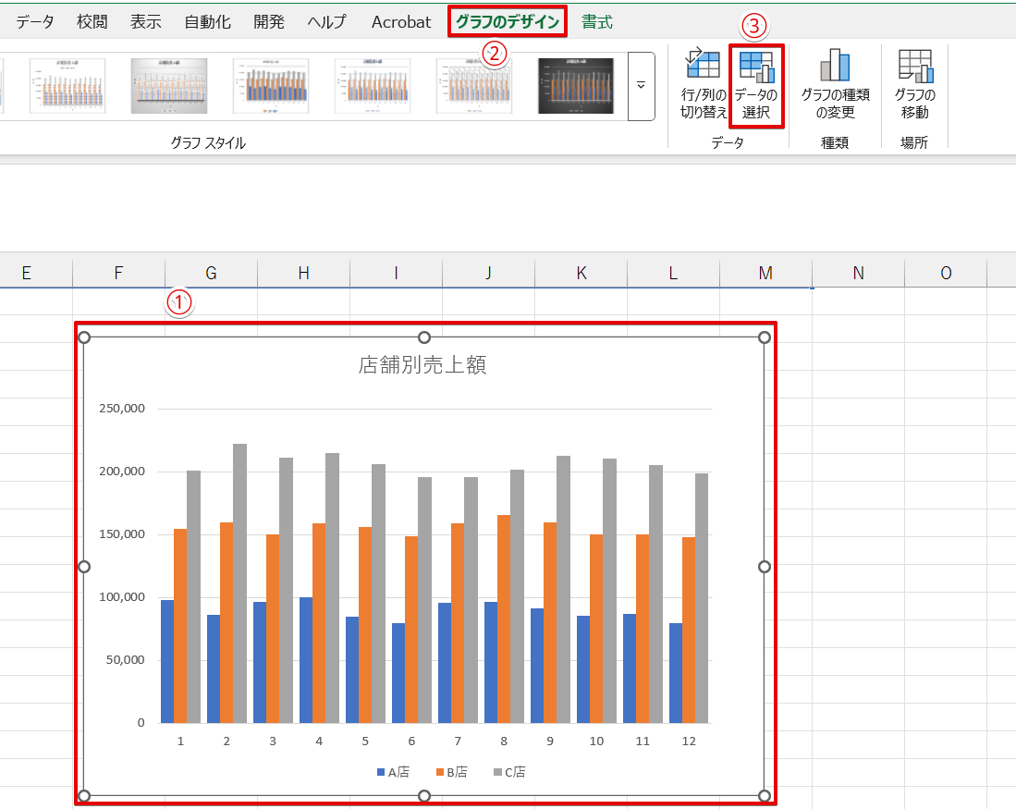Viewport: 1016px width, 809px height.
Task: Expand the グラフ スタイル gallery
Action: tap(641, 86)
